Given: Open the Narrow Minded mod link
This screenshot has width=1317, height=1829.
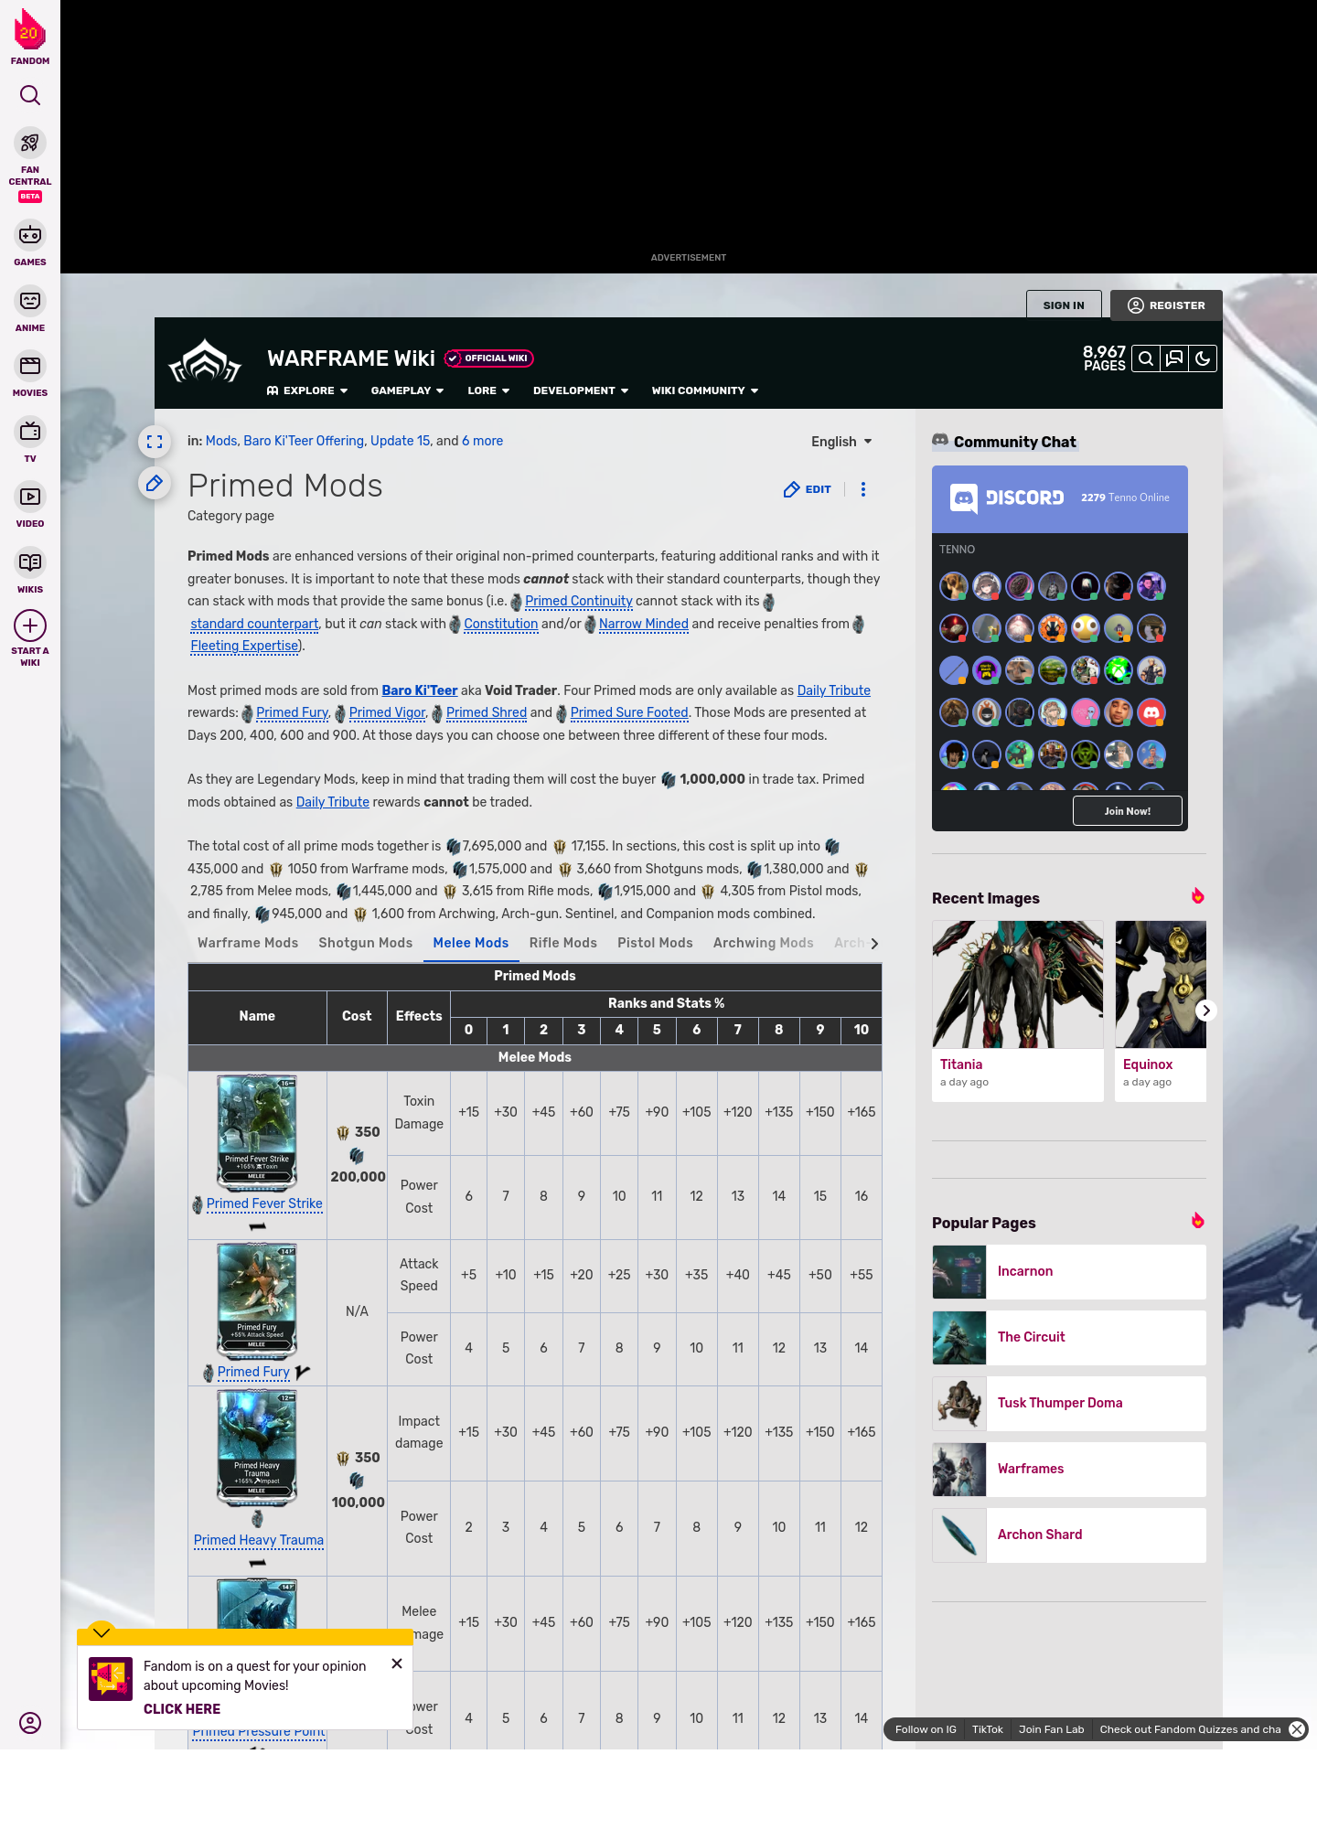Looking at the screenshot, I should click(644, 624).
